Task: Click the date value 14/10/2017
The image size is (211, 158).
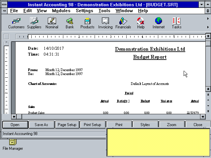Action: coord(53,48)
